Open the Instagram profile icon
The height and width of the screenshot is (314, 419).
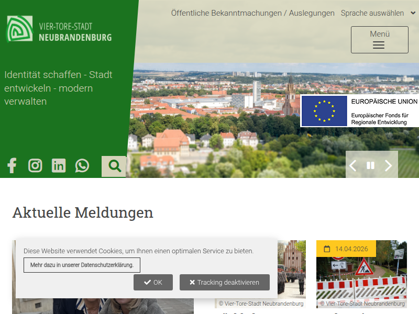coord(35,166)
